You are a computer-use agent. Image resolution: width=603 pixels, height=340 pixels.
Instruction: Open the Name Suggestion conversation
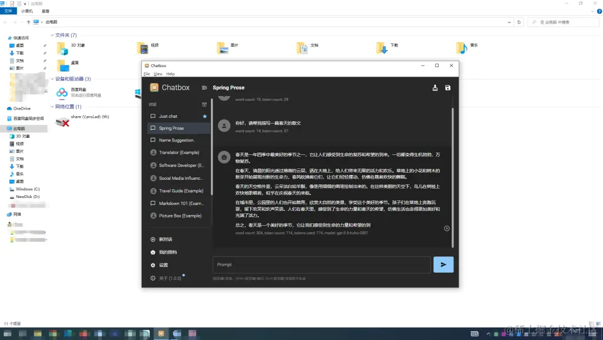coord(179,140)
